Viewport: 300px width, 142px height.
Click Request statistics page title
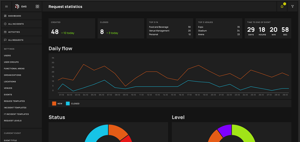click(65, 7)
